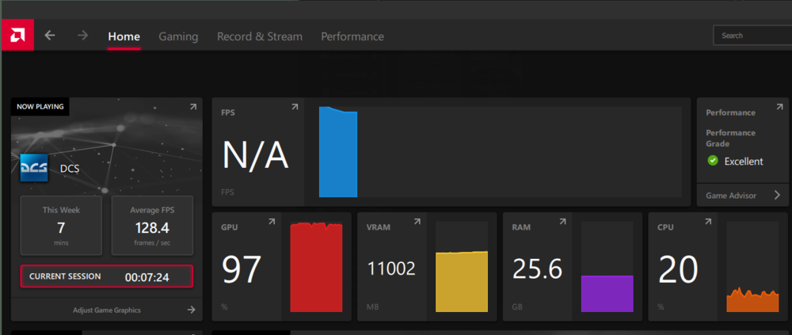The height and width of the screenshot is (335, 792).
Task: Click the DCS game title text
Action: click(70, 169)
